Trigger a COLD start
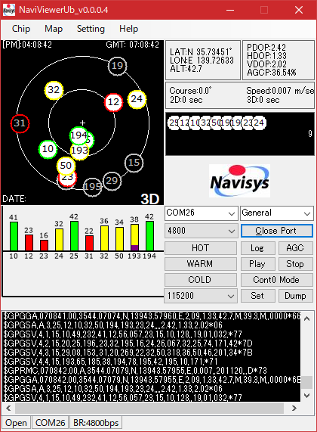The image size is (317, 432). (201, 280)
